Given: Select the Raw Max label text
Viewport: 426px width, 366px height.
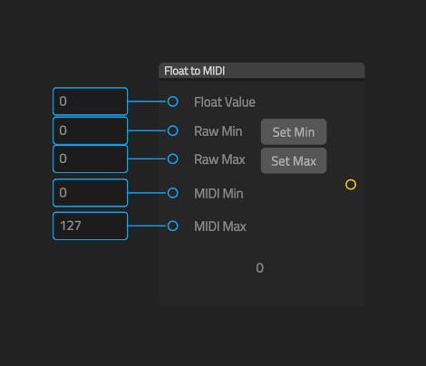Looking at the screenshot, I should coord(219,159).
